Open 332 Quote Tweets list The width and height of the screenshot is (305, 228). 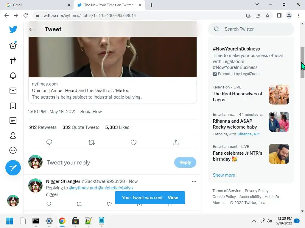point(81,127)
